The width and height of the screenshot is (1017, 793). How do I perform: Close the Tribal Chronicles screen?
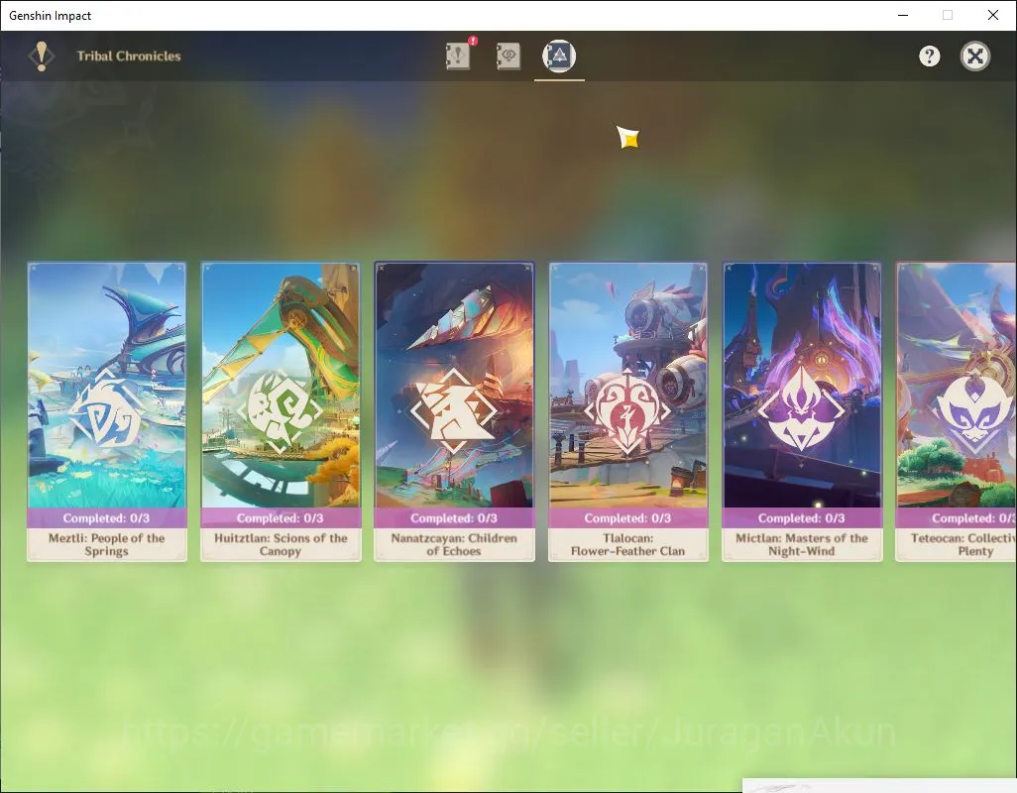(974, 57)
